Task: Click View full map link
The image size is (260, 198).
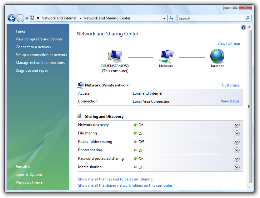Action: (x=229, y=44)
